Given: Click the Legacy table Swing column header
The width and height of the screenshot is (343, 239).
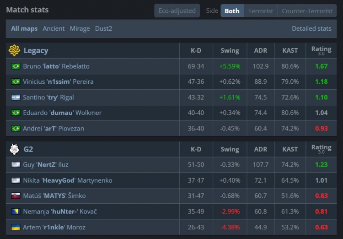Looking at the screenshot, I should coord(230,51).
